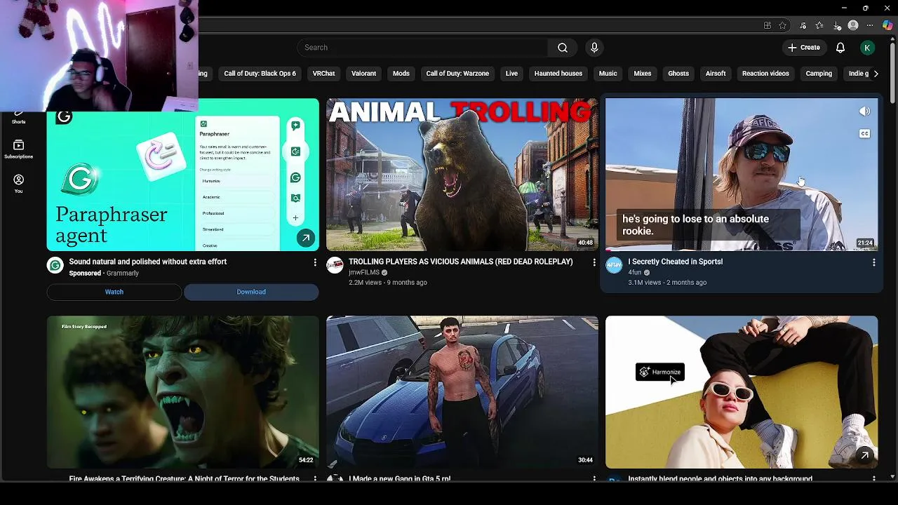
Task: Open 4fun channel avatar
Action: click(614, 265)
